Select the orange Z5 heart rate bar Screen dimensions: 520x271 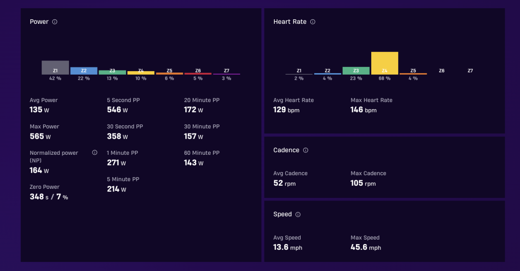click(x=413, y=74)
